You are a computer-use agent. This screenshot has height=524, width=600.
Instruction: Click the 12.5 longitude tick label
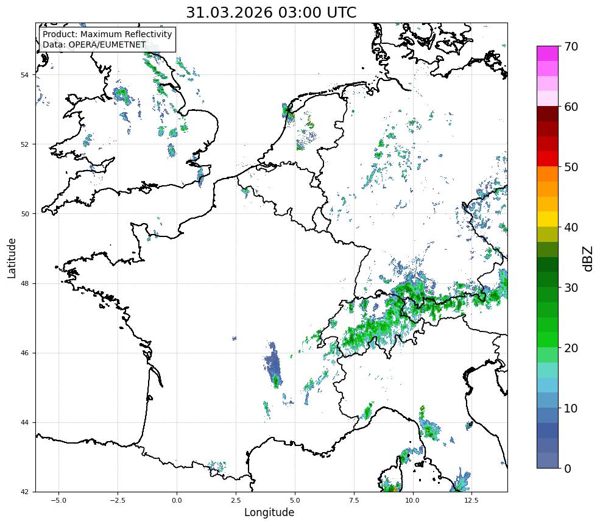point(471,500)
